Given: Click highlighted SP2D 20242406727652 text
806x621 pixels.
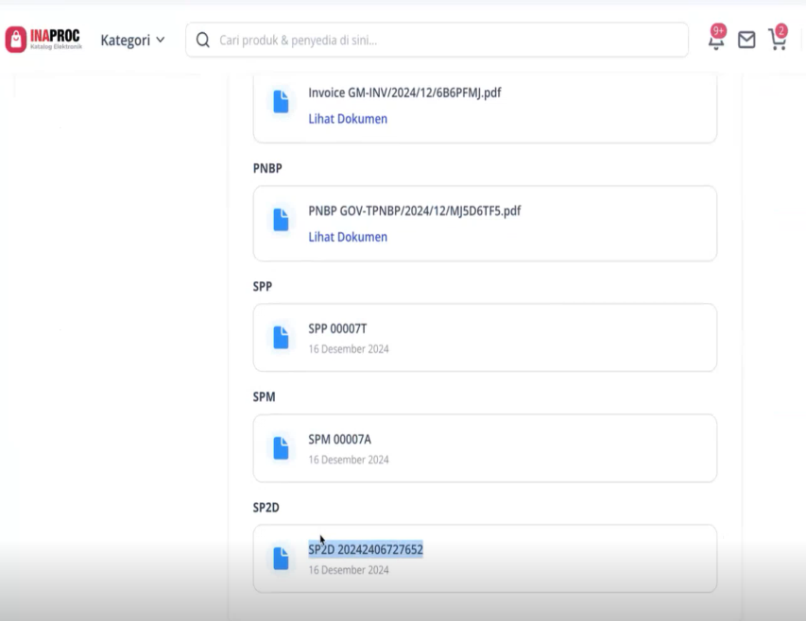Looking at the screenshot, I should click(366, 549).
